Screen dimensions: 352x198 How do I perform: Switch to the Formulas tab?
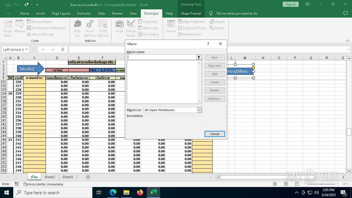pyautogui.click(x=84, y=13)
